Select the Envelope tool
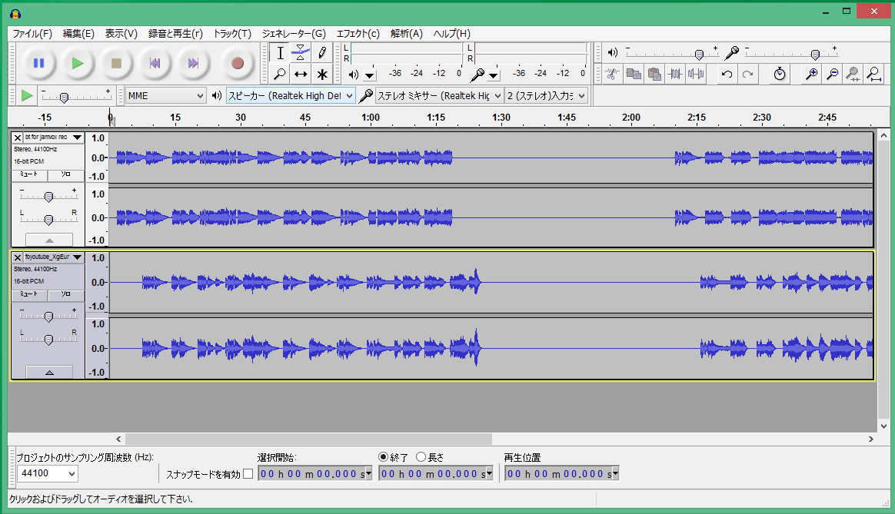This screenshot has width=895, height=514. (301, 52)
